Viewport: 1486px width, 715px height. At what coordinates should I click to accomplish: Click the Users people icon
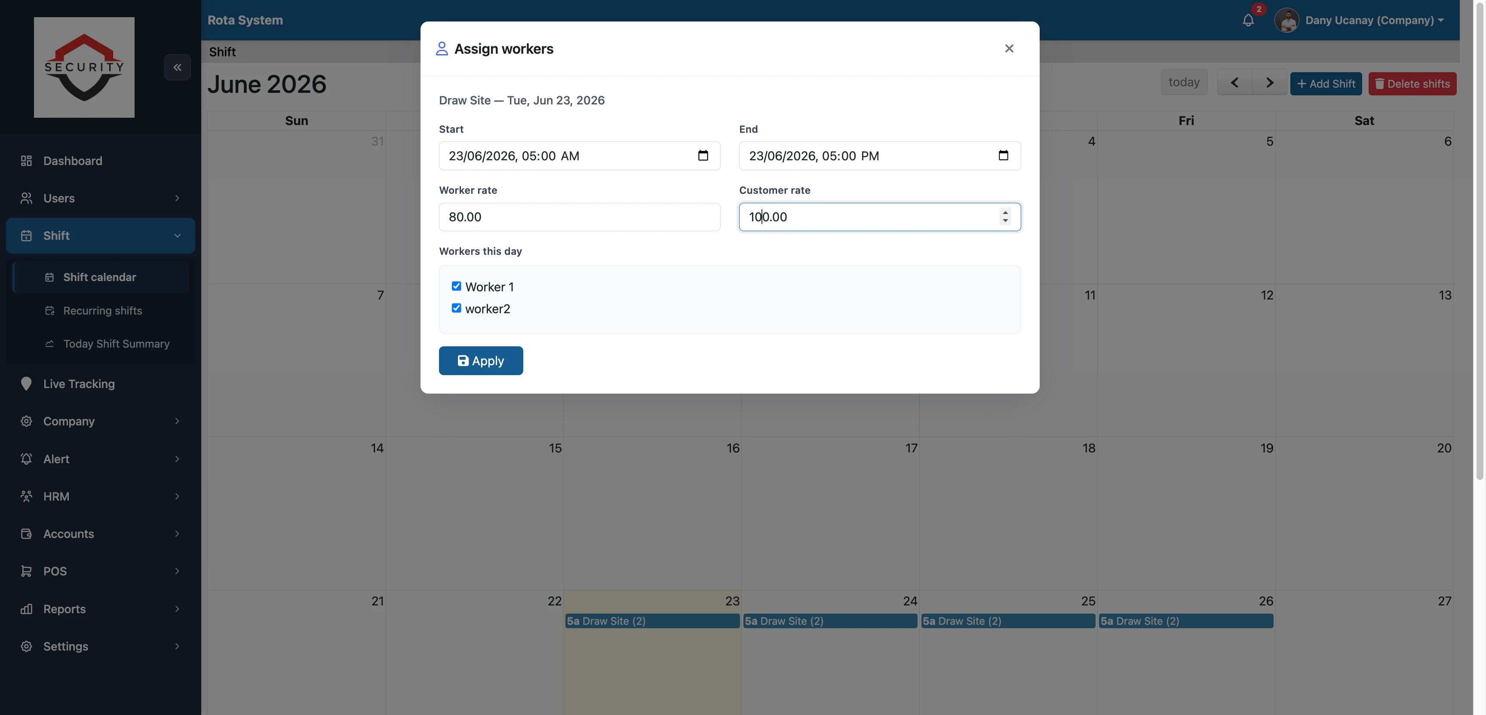tap(26, 199)
